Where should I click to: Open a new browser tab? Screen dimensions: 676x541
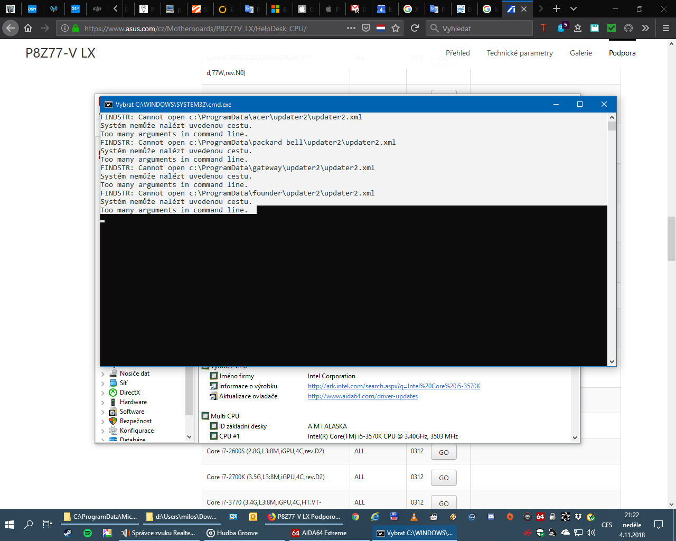click(557, 9)
